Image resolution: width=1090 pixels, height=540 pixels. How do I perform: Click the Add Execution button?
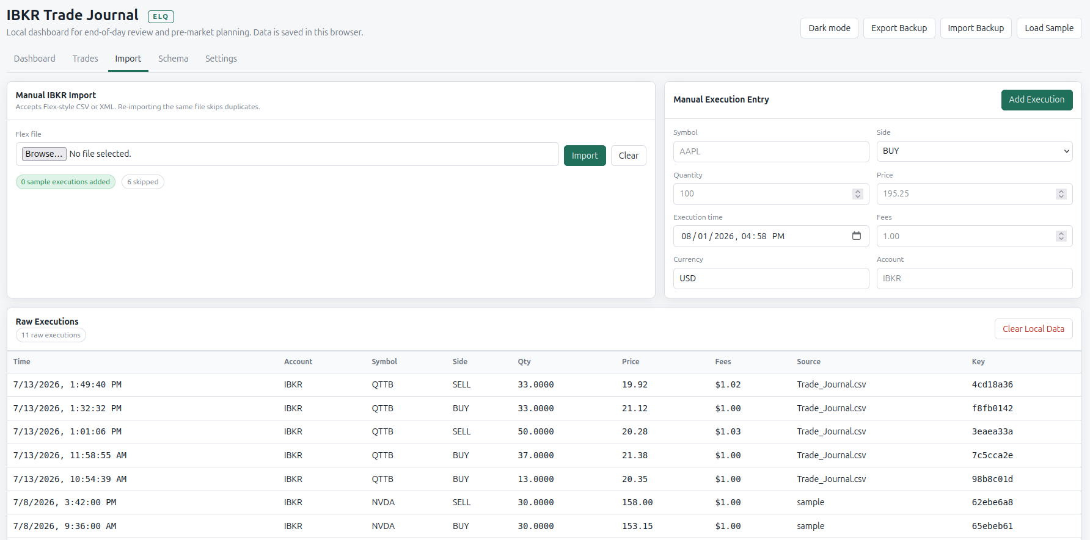click(1037, 99)
